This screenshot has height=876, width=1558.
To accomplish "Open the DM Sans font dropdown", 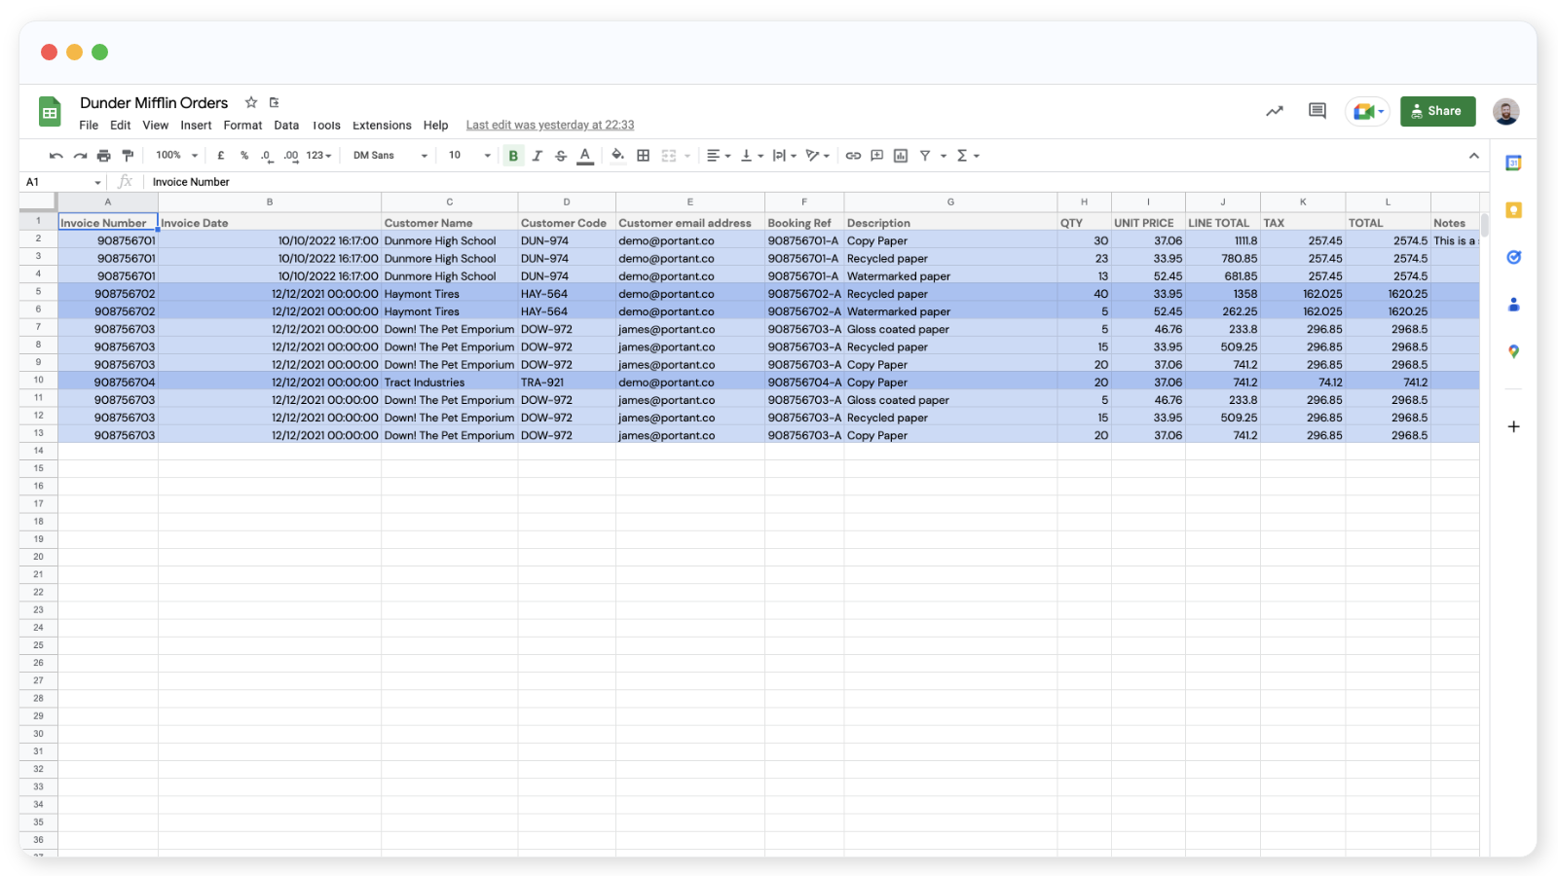I will [389, 156].
